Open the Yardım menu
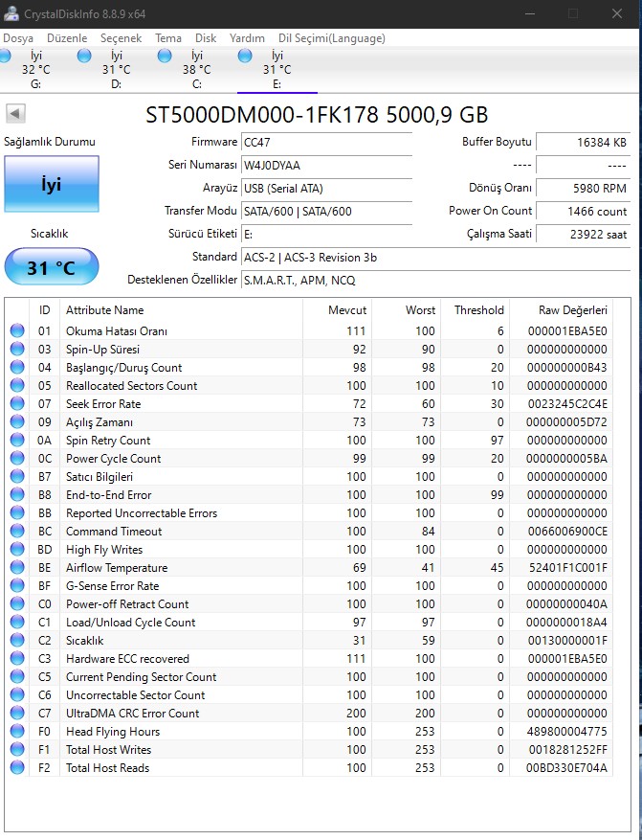 point(247,38)
